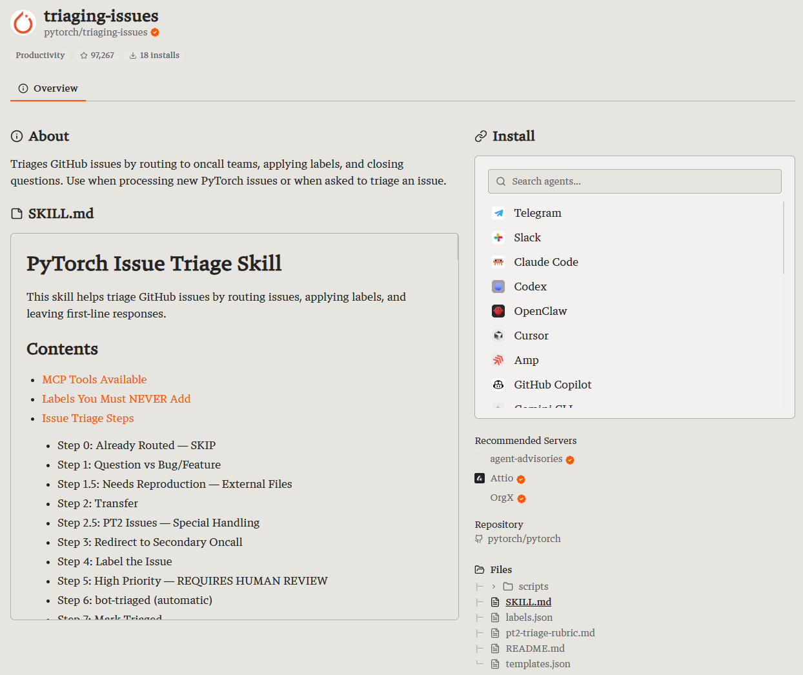Click the About section info icon

[17, 136]
